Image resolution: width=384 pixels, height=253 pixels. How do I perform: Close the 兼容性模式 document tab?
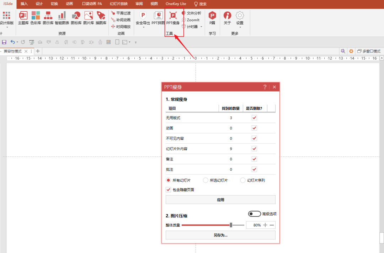26,51
